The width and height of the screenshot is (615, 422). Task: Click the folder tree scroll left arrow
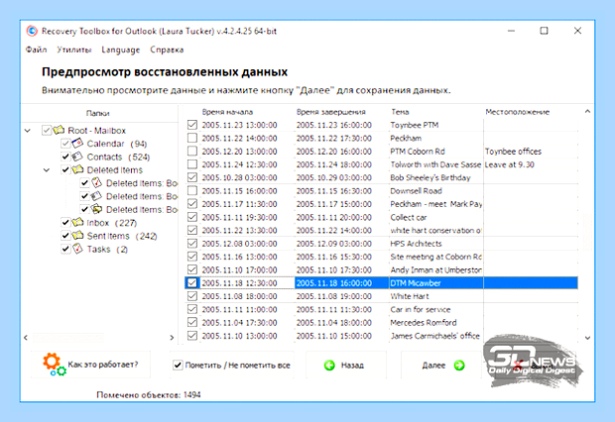(26, 338)
